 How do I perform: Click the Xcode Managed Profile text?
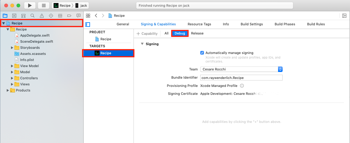(219, 86)
